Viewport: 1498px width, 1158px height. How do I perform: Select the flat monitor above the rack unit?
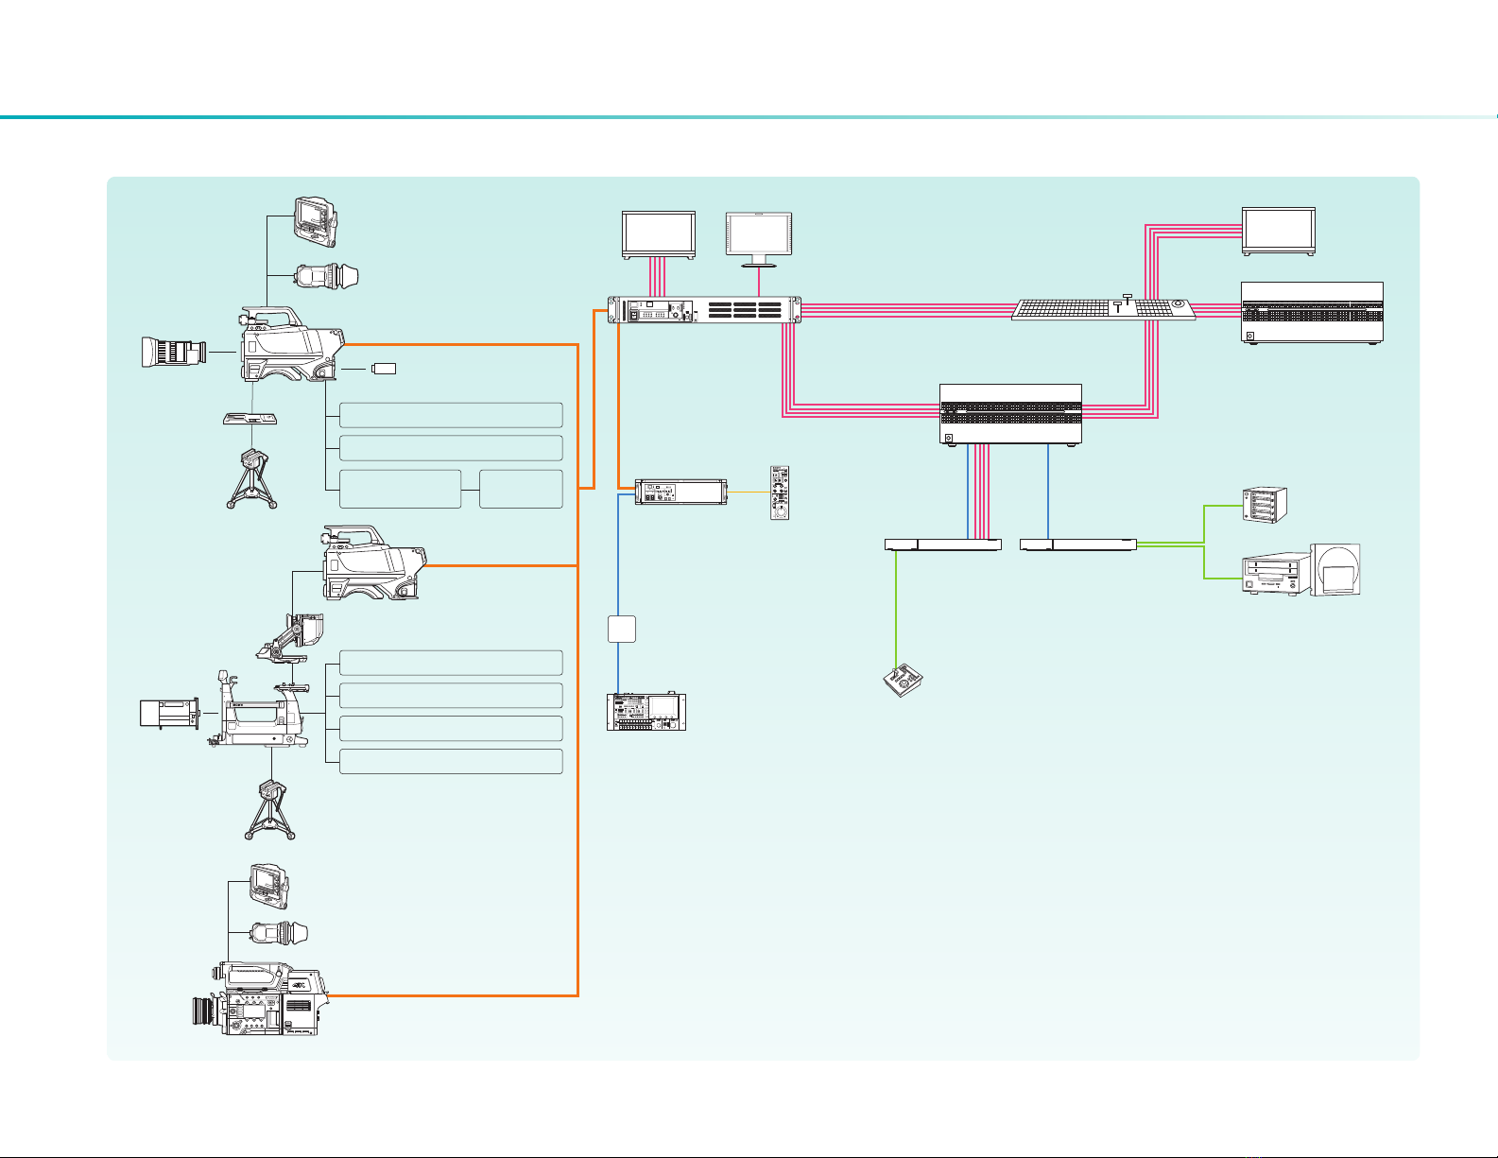[x=658, y=235]
